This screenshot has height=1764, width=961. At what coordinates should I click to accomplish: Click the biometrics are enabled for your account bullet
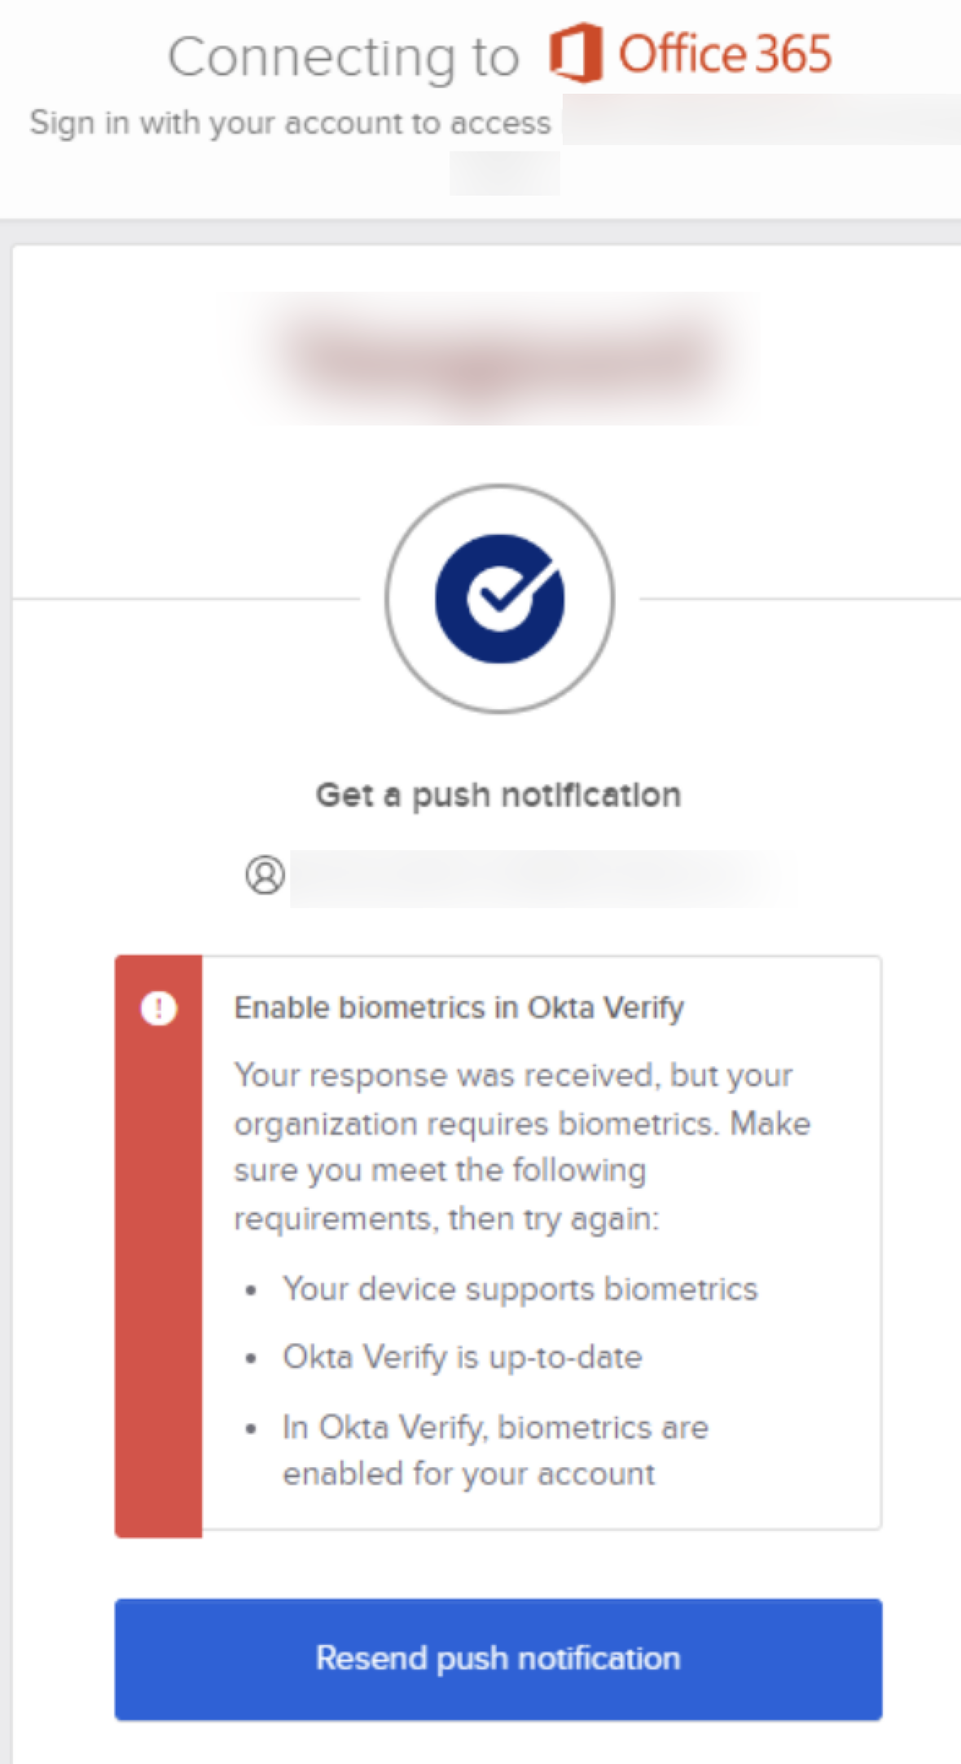point(494,1450)
